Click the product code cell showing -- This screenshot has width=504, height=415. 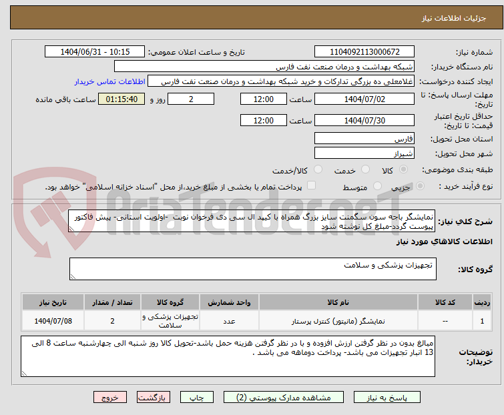(445, 321)
